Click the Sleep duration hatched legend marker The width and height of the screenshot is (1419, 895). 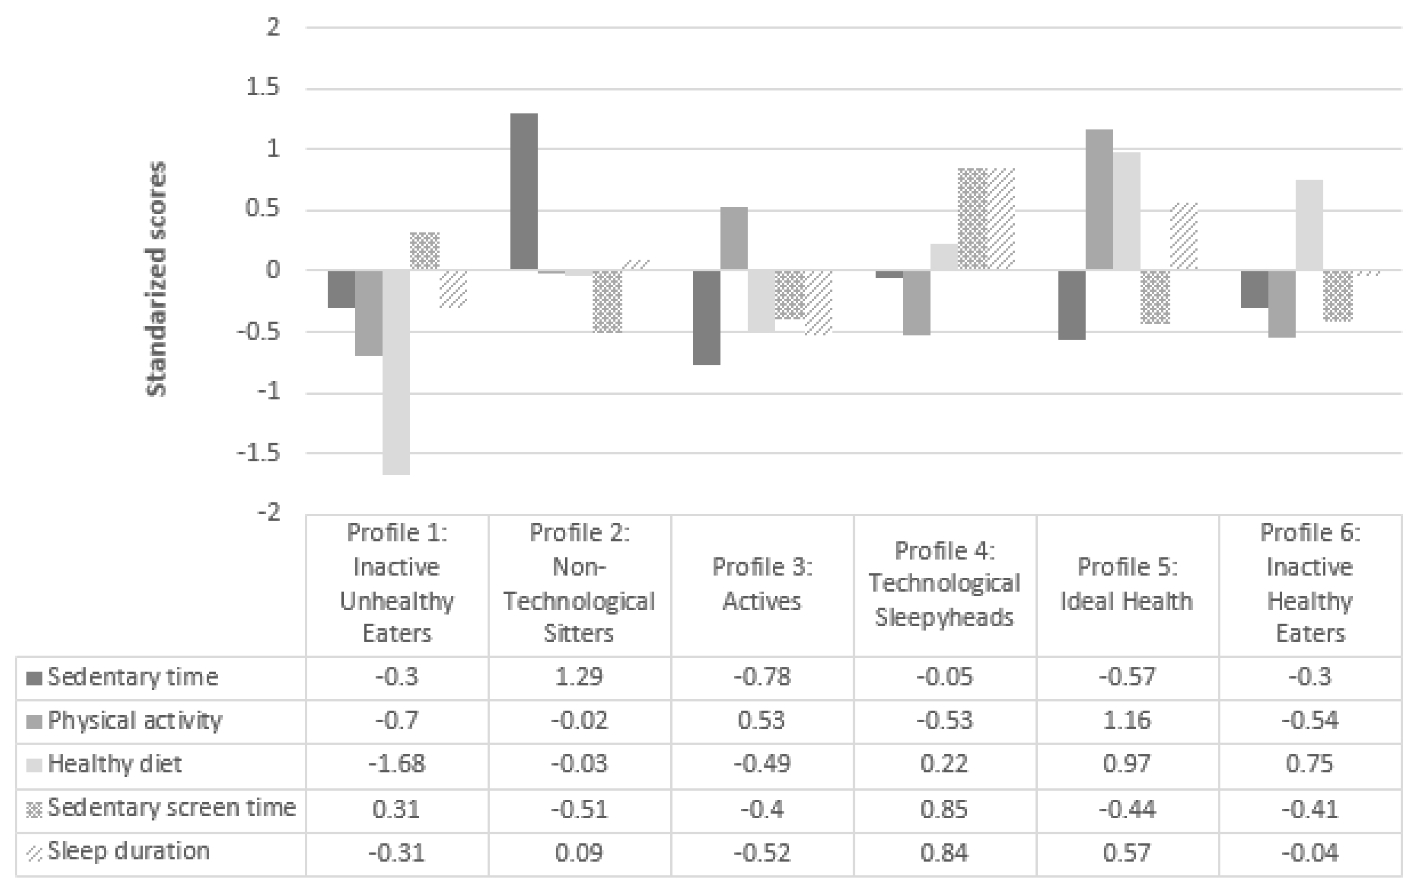(34, 853)
